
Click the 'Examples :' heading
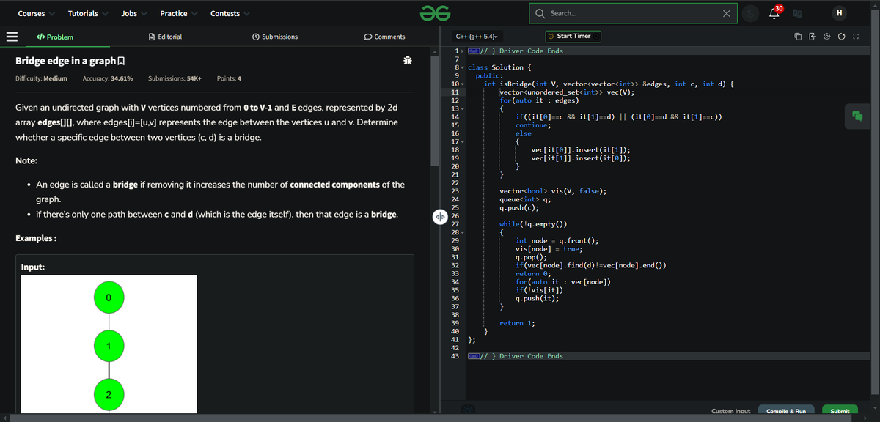tap(37, 239)
